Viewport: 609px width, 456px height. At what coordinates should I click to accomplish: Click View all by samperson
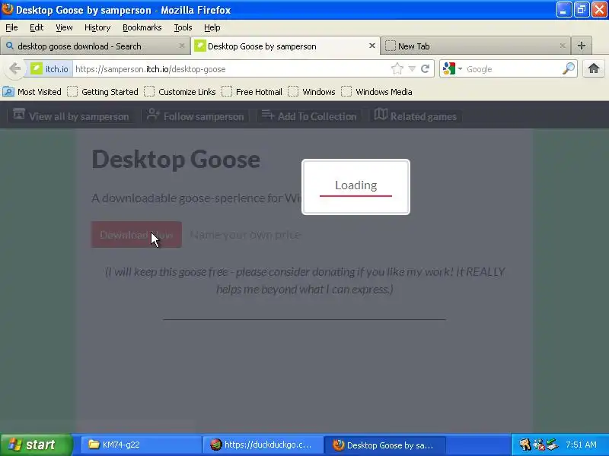71,116
